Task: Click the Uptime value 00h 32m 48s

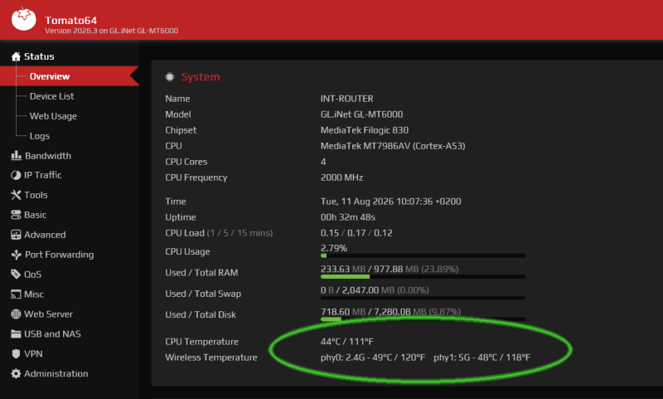Action: pos(347,217)
